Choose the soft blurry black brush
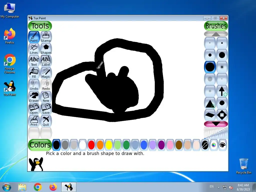 222,67
